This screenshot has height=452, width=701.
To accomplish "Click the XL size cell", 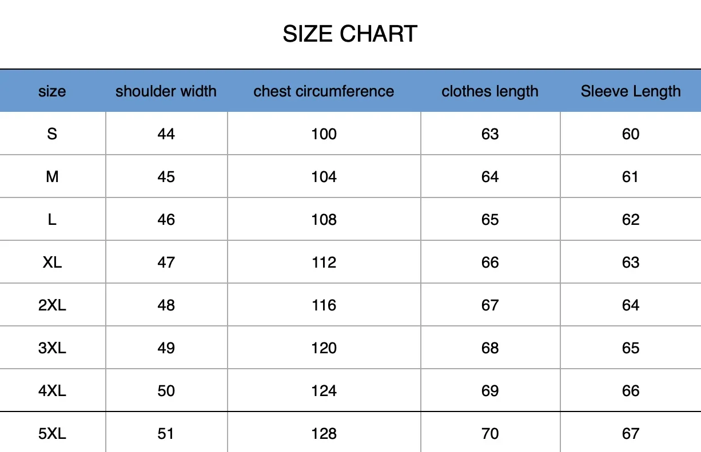I will 52,262.
